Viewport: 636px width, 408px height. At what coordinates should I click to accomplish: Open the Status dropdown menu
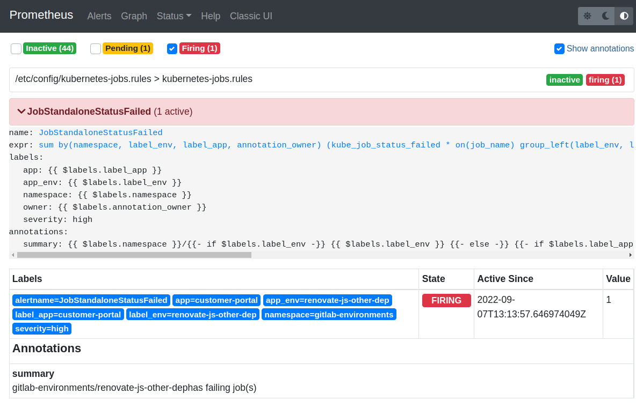pyautogui.click(x=174, y=16)
